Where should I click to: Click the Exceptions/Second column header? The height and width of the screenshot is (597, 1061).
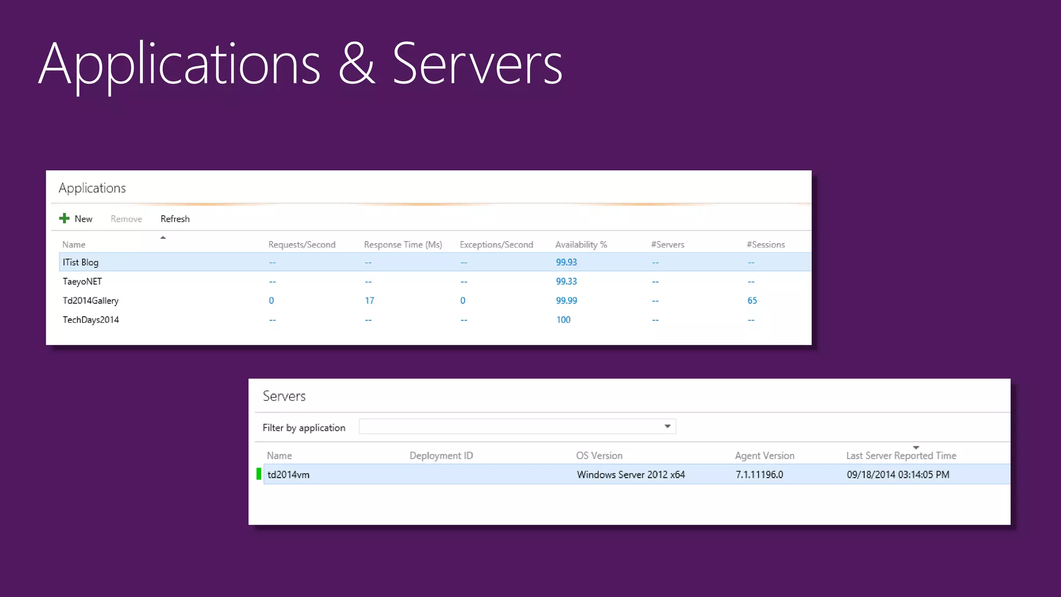(496, 245)
